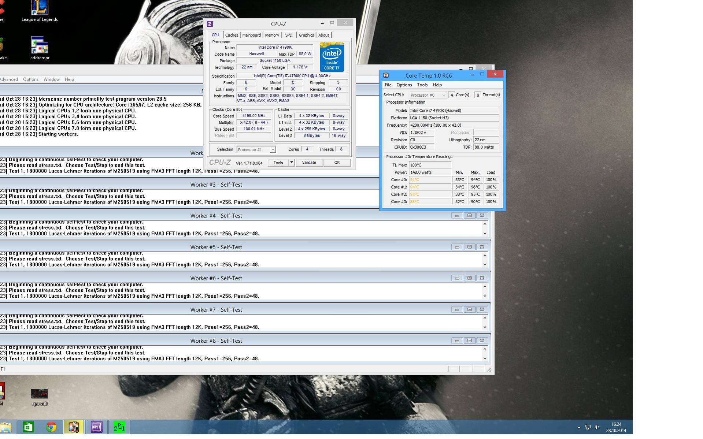703x439 pixels.
Task: Click the Tools button in CPU-Z
Action: (x=278, y=163)
